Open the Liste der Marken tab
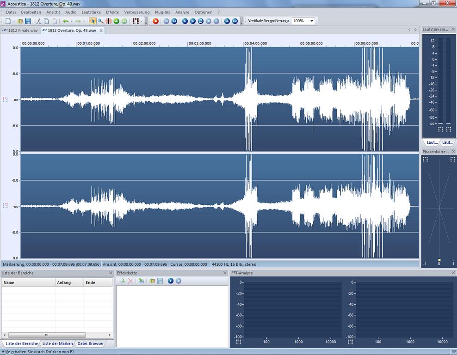This screenshot has height=355, width=457. [x=57, y=343]
